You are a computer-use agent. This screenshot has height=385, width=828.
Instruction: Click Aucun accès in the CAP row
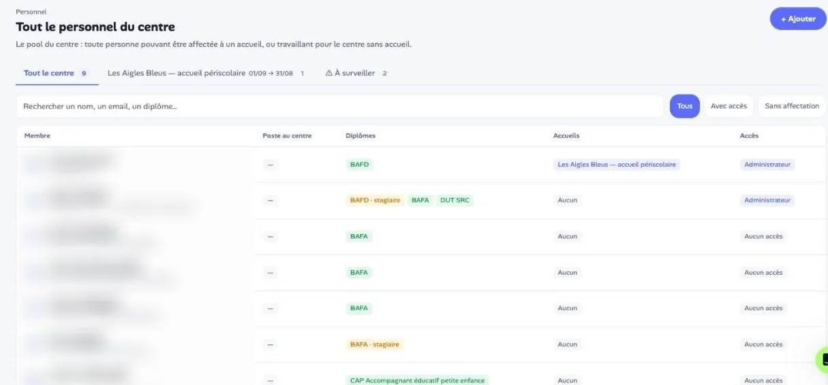click(763, 380)
